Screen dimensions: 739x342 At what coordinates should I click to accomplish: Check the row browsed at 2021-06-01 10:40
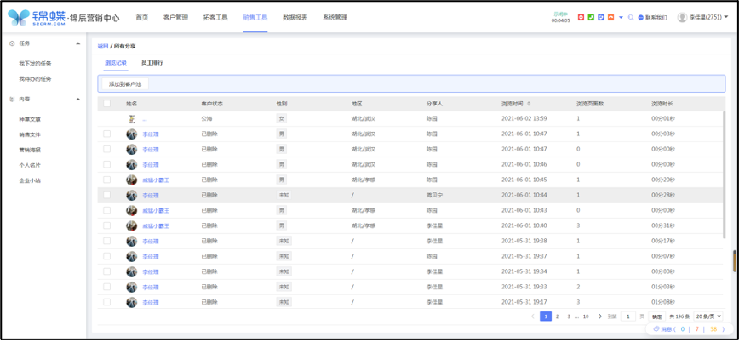pos(107,225)
